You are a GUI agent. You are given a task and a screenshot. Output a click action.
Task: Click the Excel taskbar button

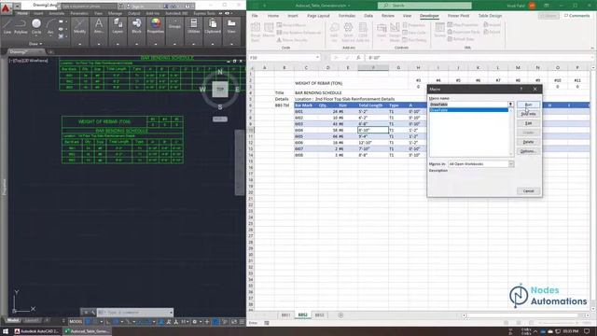[87, 331]
